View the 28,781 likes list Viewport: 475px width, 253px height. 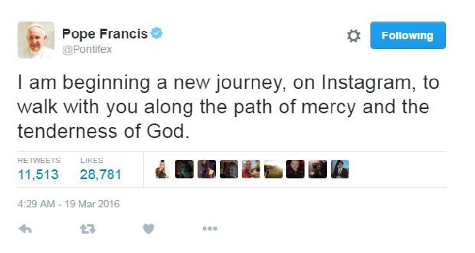click(100, 174)
